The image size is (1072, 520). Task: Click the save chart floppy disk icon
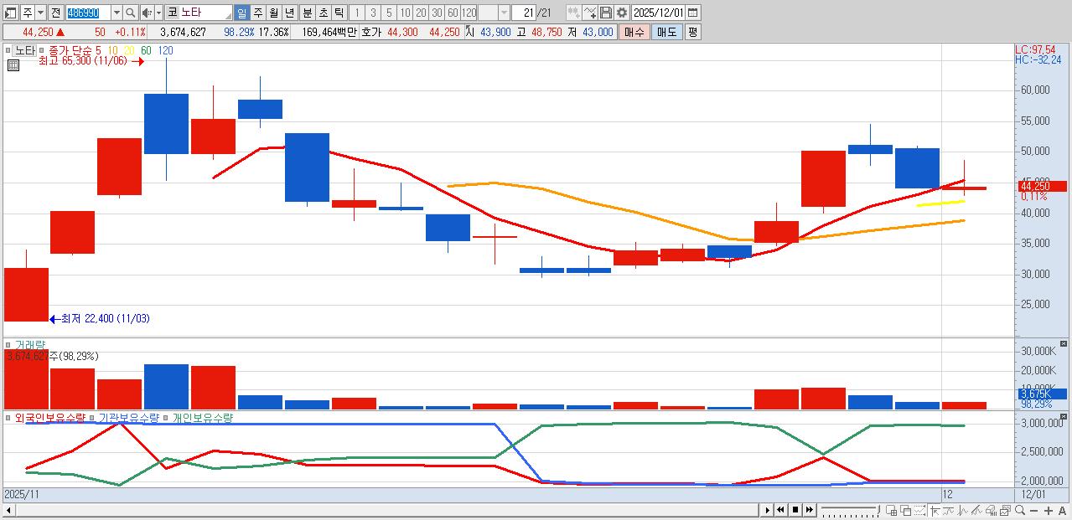point(606,13)
